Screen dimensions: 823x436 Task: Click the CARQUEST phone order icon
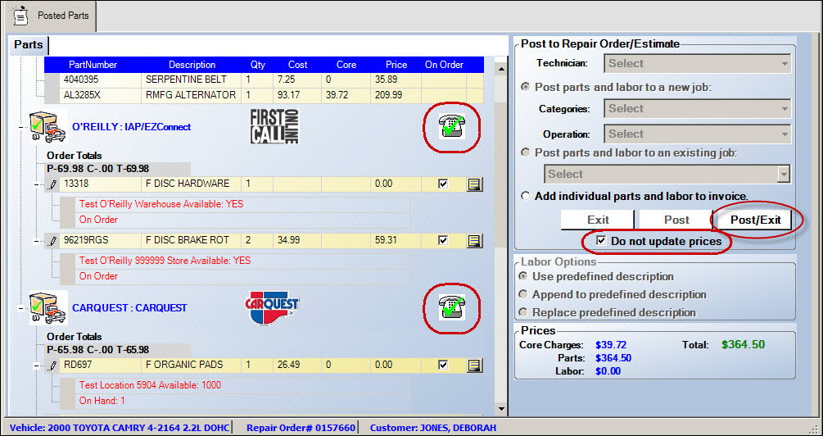pyautogui.click(x=451, y=307)
